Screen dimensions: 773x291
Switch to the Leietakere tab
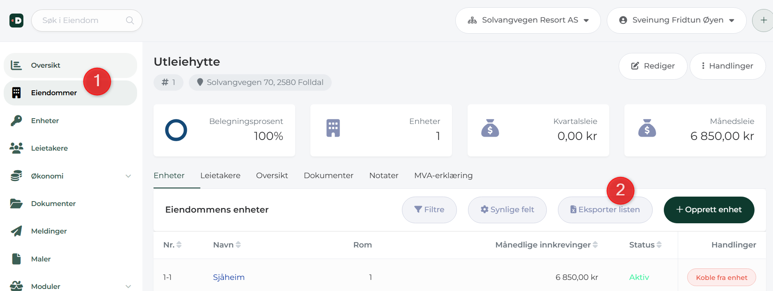point(220,176)
